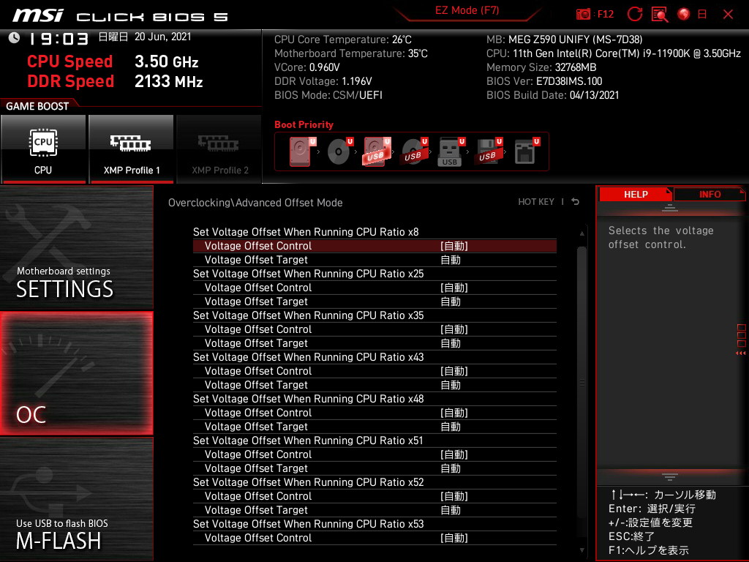Click the "DDR Speed" label

[71, 81]
